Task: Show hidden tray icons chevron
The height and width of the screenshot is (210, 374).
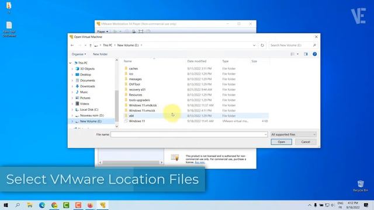Action: click(309, 205)
